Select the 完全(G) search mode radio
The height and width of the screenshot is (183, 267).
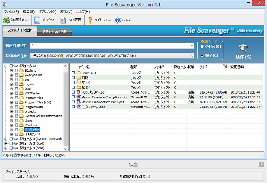click(202, 56)
